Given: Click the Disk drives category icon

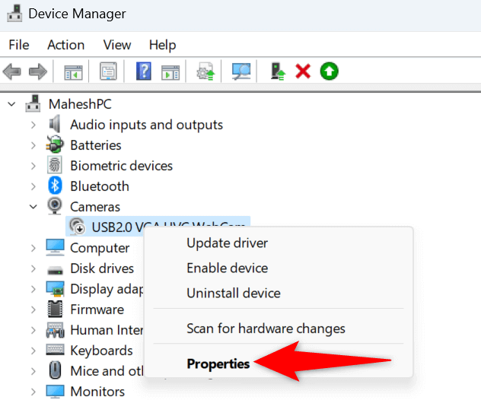Looking at the screenshot, I should (x=56, y=269).
